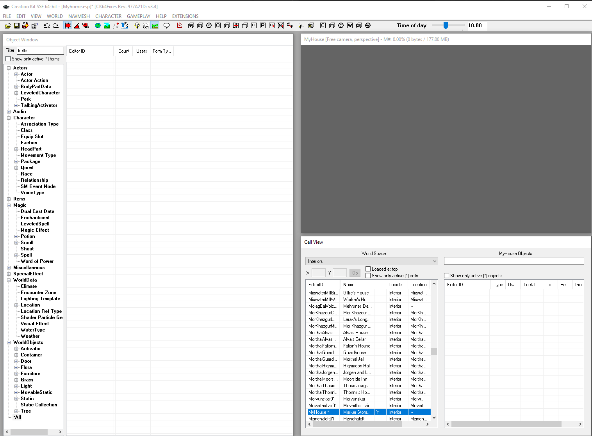Toggle the Havok HK simulation icon

tap(116, 26)
